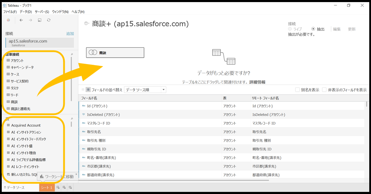Click the new worksheet icon
Screen dimensions: 371x194
(58, 187)
